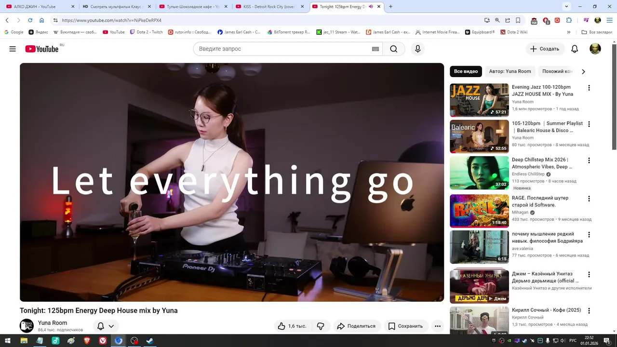Open the taskbar clock showing 22:52
The width and height of the screenshot is (617, 347).
coord(589,340)
